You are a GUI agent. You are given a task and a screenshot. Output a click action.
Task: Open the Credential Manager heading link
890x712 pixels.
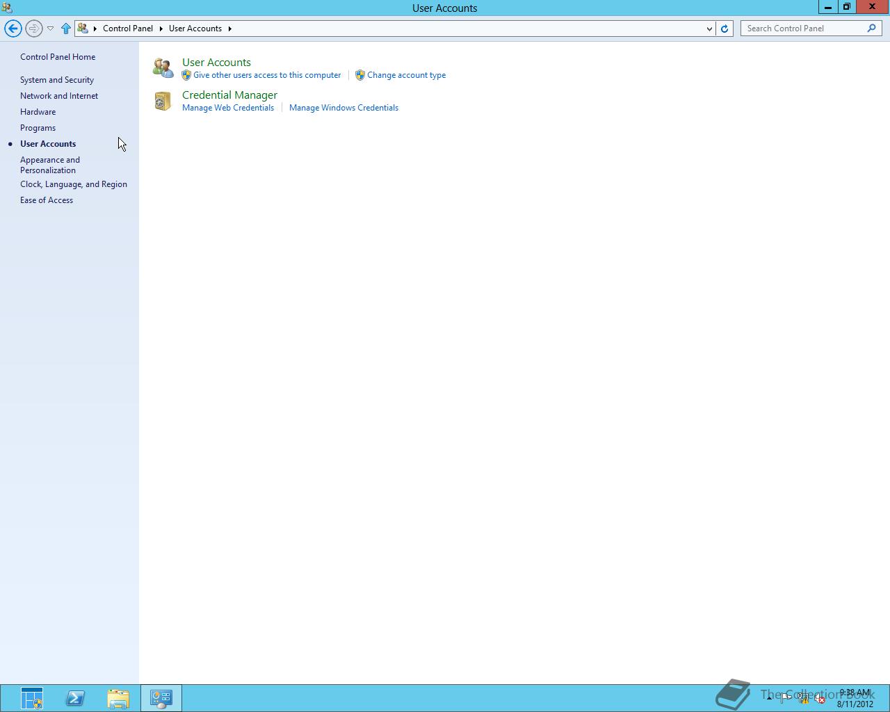pyautogui.click(x=229, y=95)
